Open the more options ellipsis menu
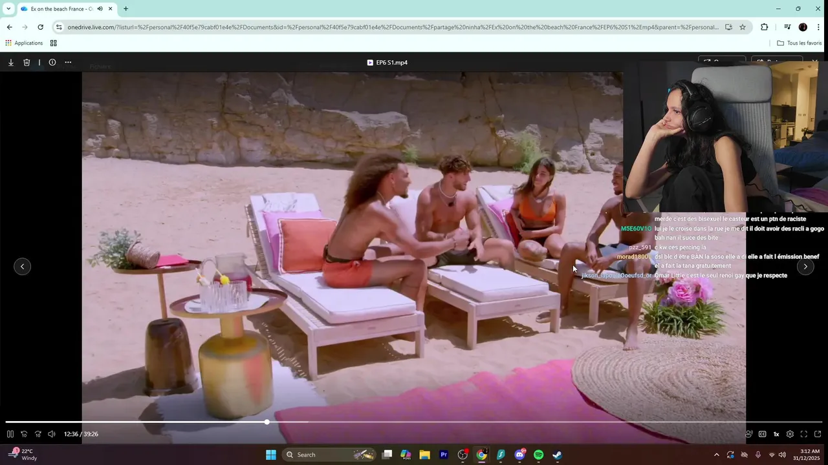This screenshot has height=465, width=828. tap(68, 63)
